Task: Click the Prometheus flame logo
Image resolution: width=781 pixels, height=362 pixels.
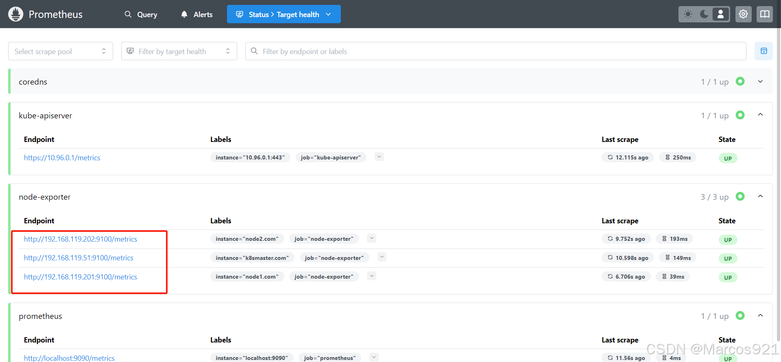Action: [15, 14]
